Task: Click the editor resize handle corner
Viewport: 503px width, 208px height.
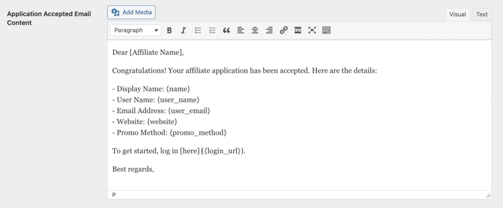Action: [x=488, y=196]
